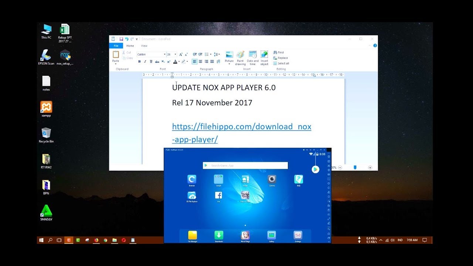473x266 pixels.
Task: Click the WordPad zoom slider handle
Action: (355, 167)
